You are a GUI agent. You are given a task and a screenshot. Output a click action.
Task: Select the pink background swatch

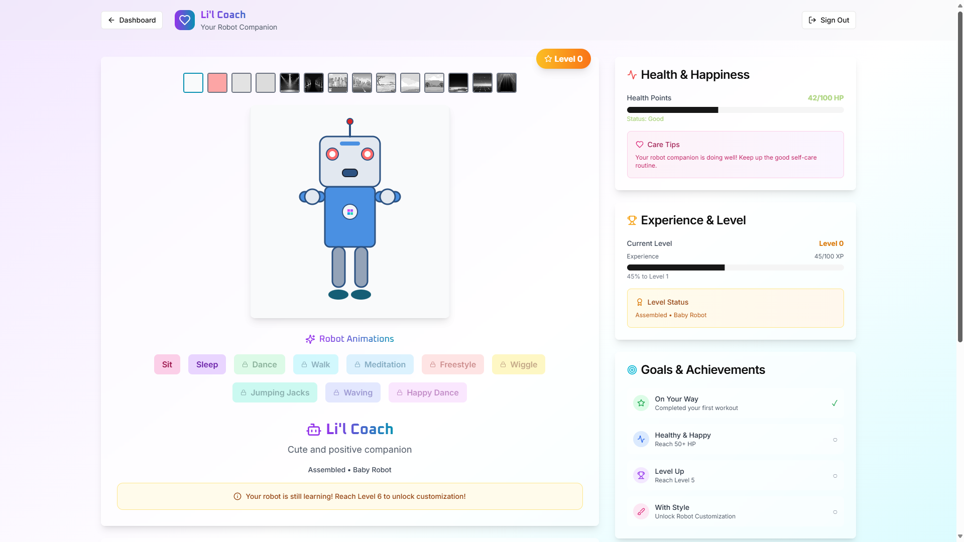point(217,83)
